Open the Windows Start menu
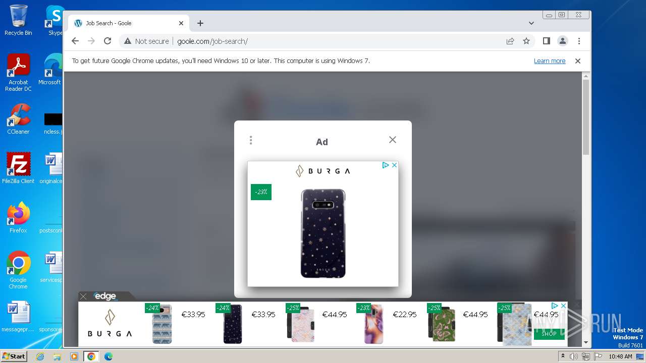The width and height of the screenshot is (646, 363). [14, 356]
